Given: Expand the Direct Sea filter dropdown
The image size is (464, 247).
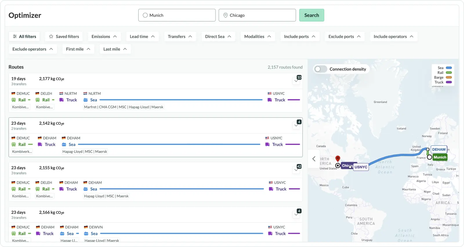Looking at the screenshot, I should (x=218, y=36).
